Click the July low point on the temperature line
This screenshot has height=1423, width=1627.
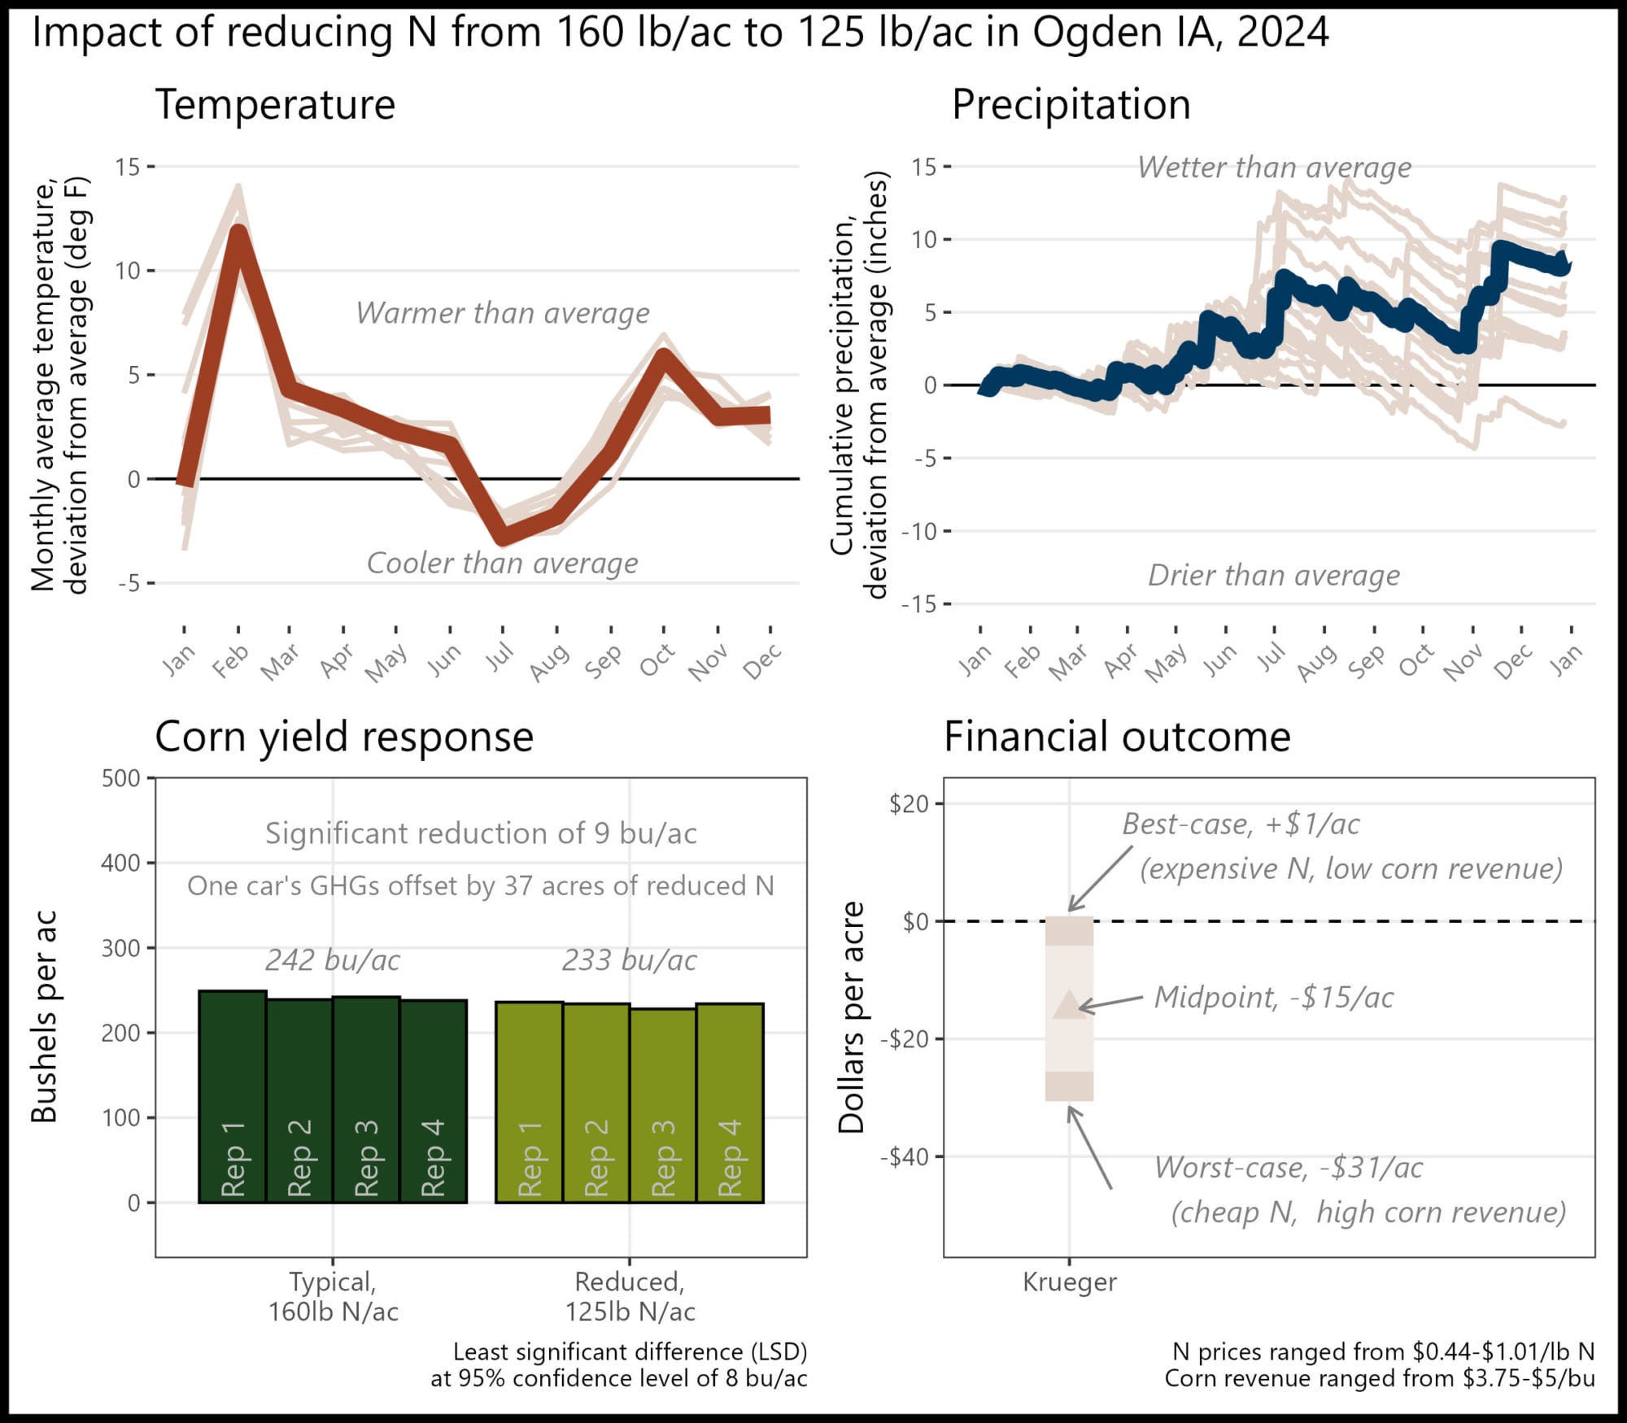point(504,537)
